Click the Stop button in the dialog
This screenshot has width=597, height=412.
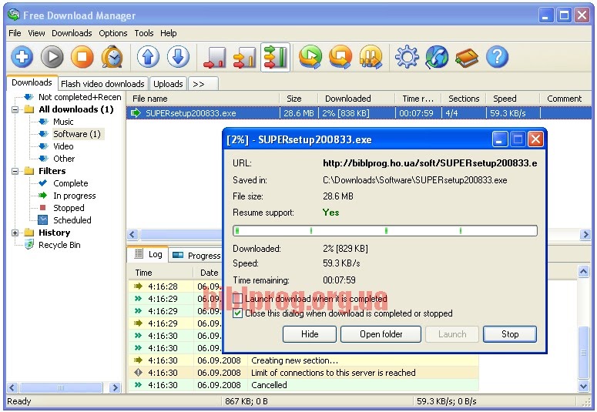tap(510, 334)
